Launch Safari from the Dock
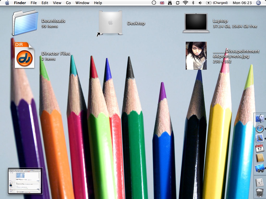 (260, 129)
